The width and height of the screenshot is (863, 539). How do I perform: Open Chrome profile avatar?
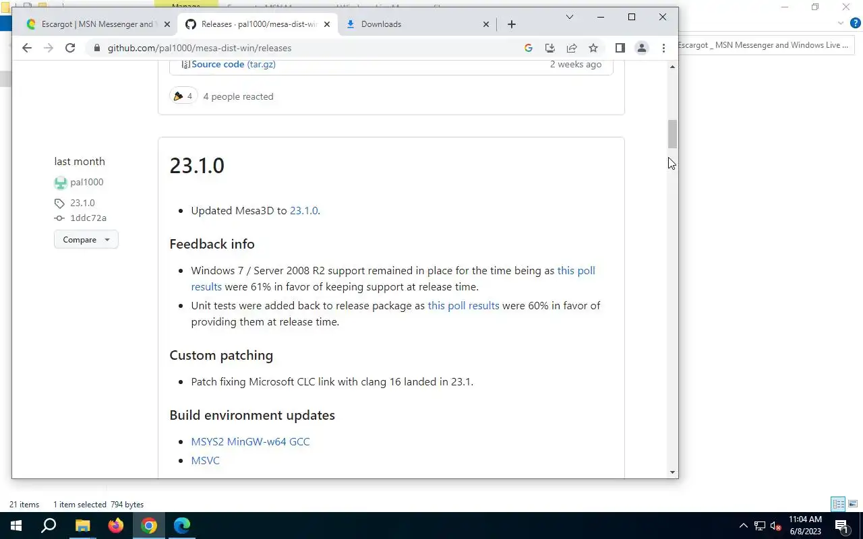tap(641, 48)
